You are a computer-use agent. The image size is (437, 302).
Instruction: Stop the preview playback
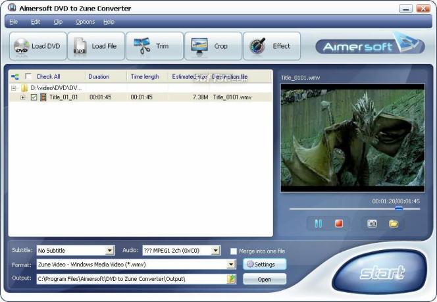click(339, 224)
